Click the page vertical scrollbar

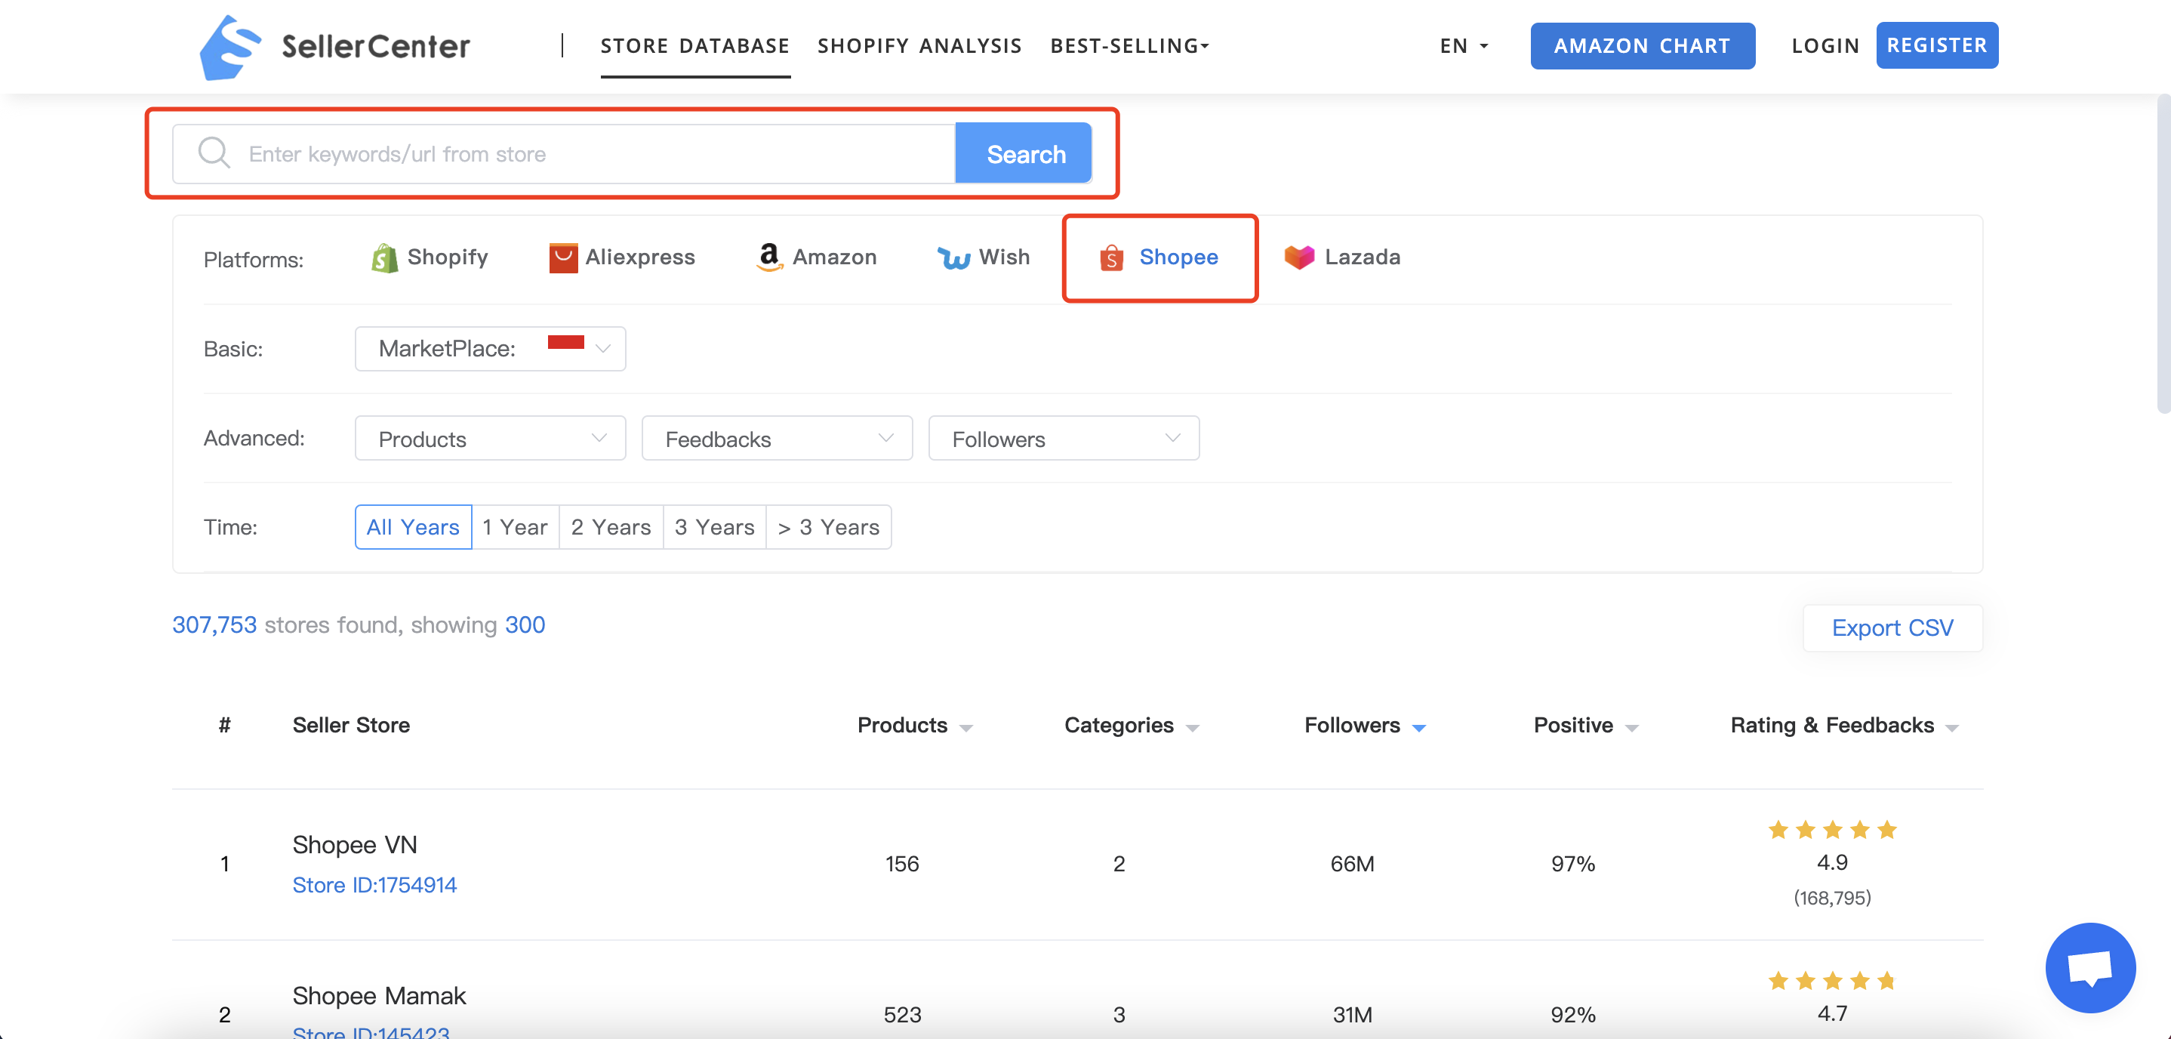coord(2163,253)
